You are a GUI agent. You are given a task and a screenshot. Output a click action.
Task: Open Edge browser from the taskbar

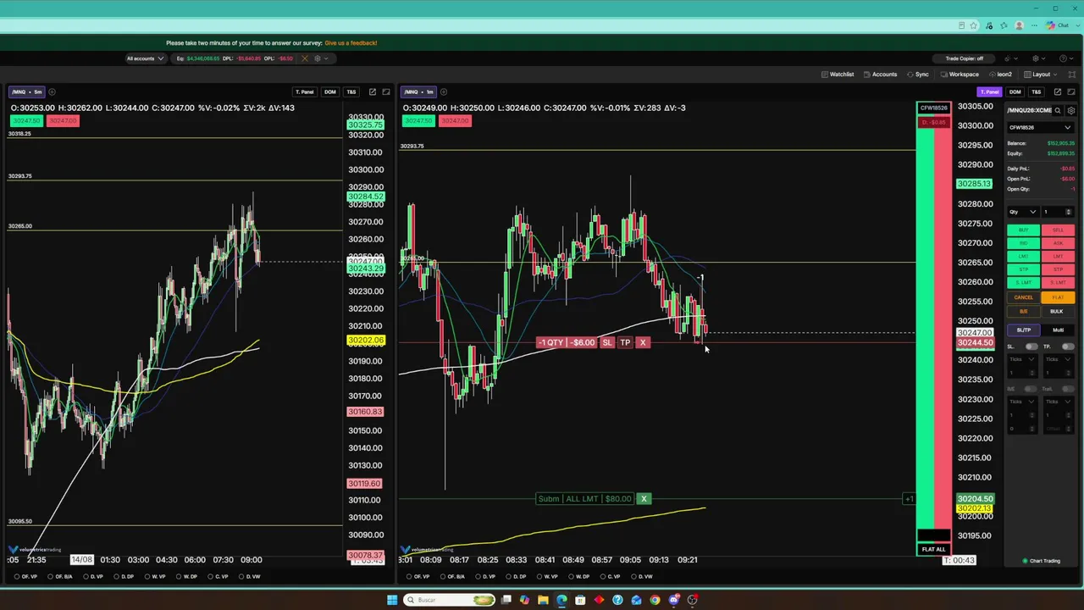[x=561, y=600]
